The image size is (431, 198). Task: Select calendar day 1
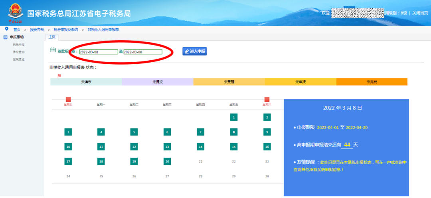[233, 117]
